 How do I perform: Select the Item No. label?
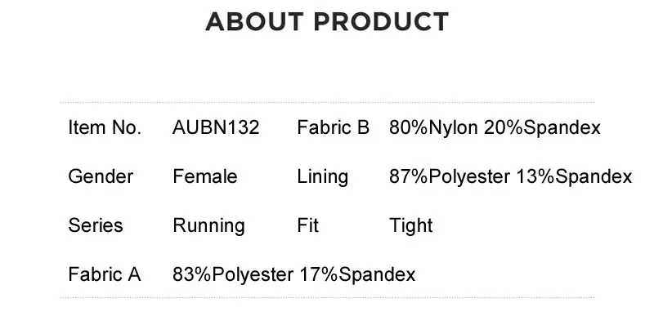[105, 127]
